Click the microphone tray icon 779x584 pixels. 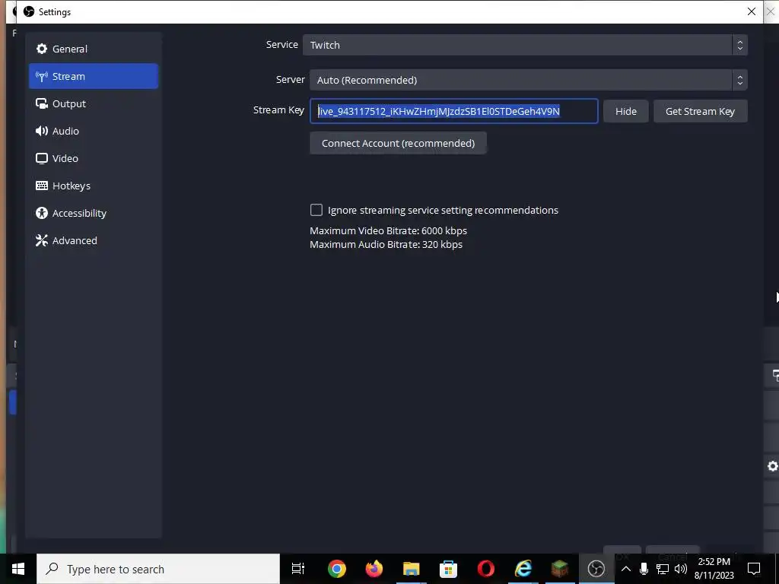644,569
